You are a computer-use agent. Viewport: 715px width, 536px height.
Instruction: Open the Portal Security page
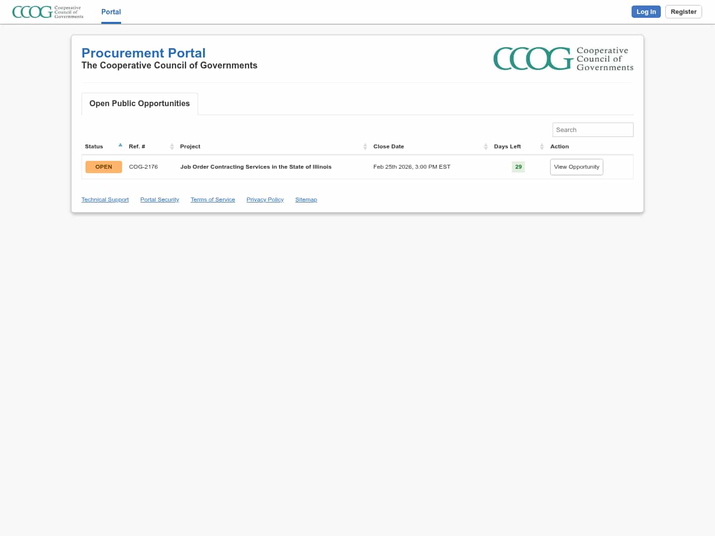click(159, 200)
